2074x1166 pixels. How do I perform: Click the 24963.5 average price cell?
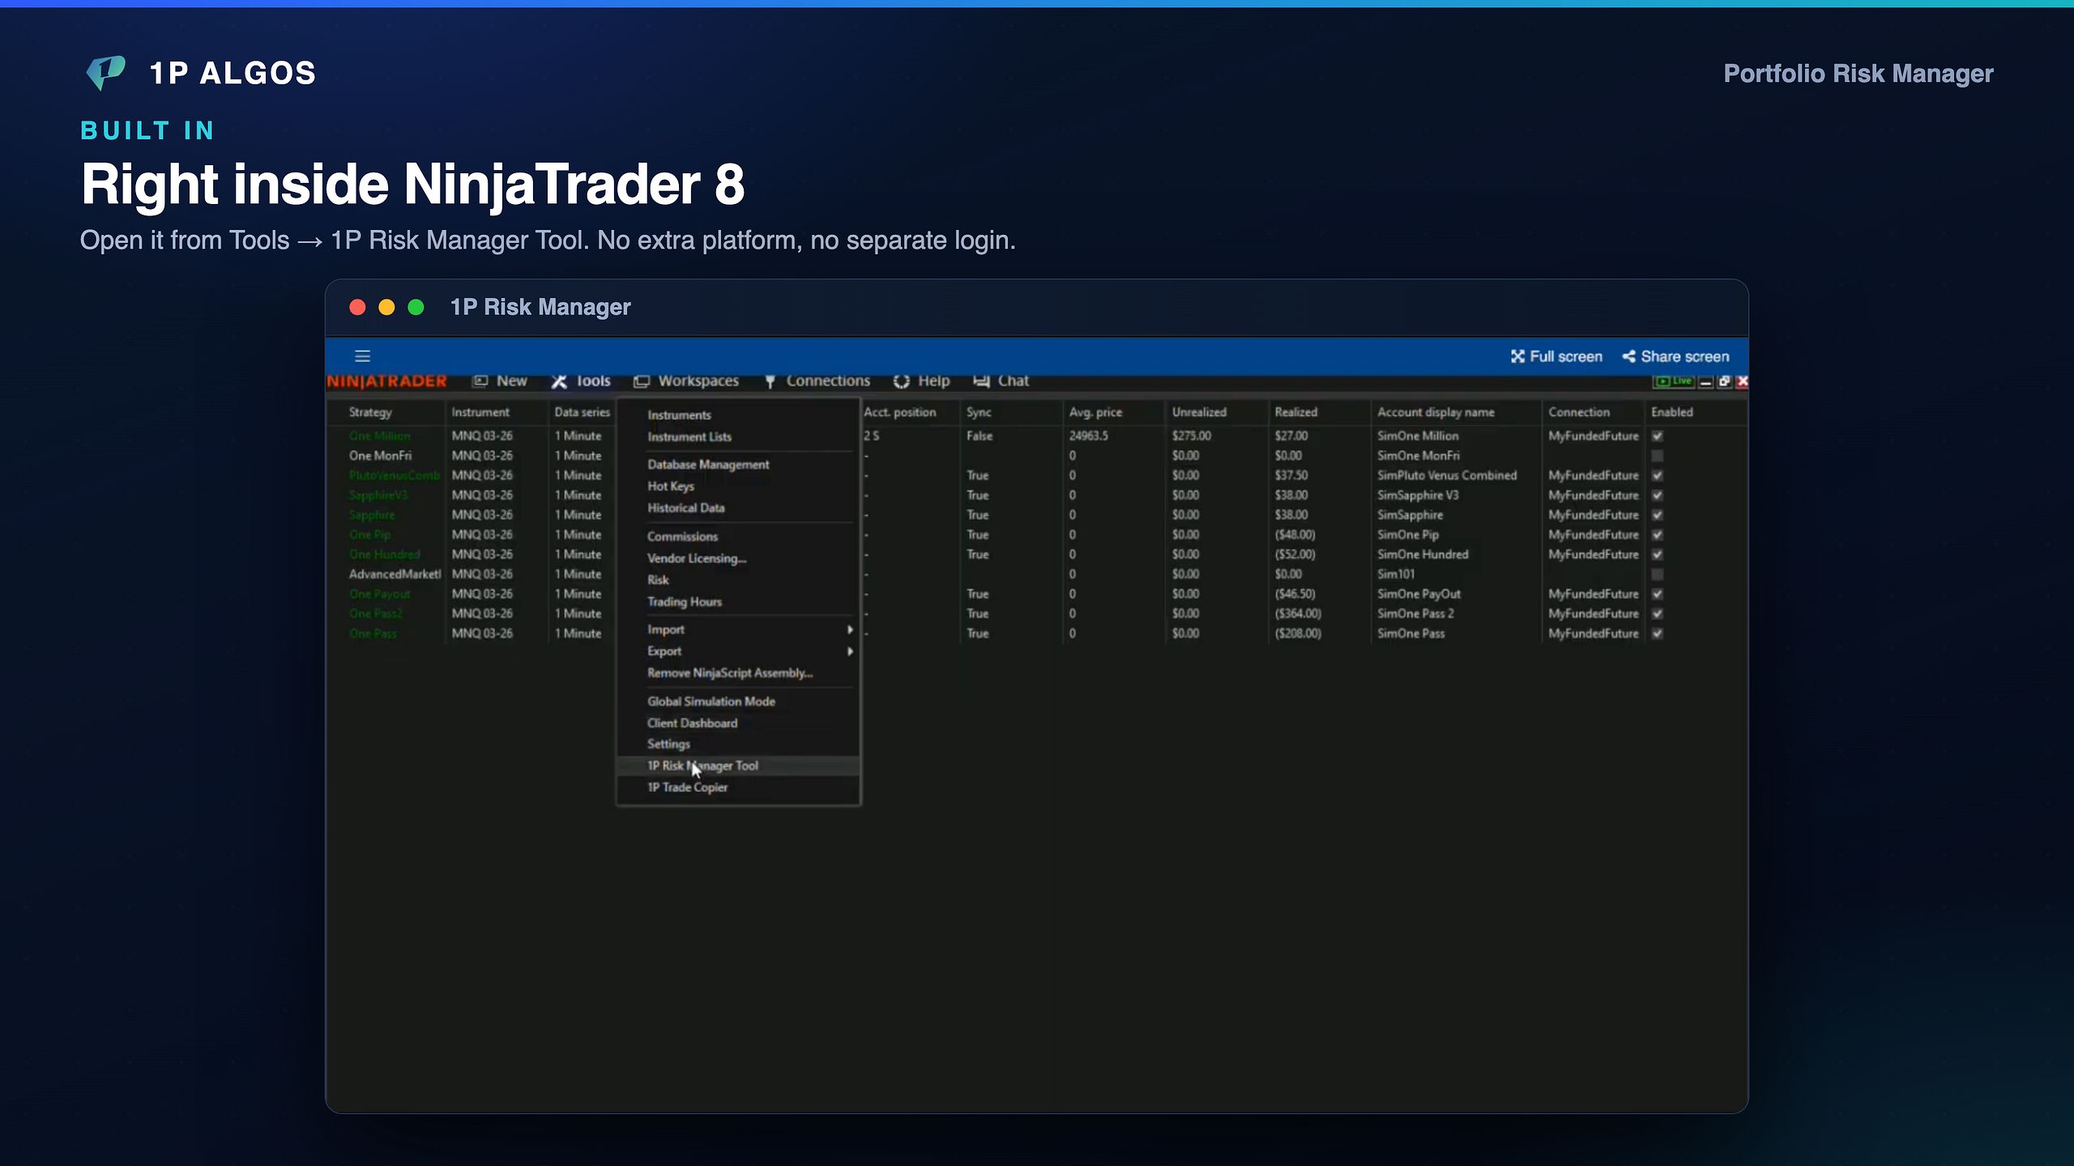click(1088, 436)
